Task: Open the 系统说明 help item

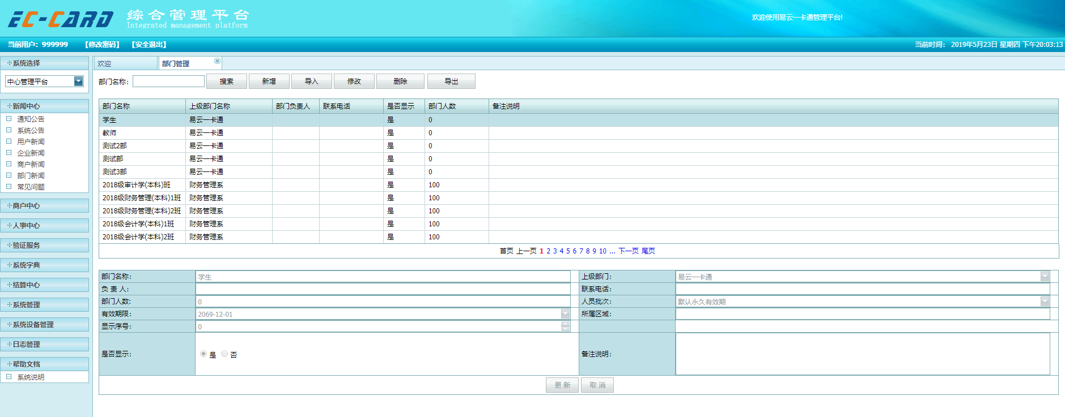Action: point(31,377)
